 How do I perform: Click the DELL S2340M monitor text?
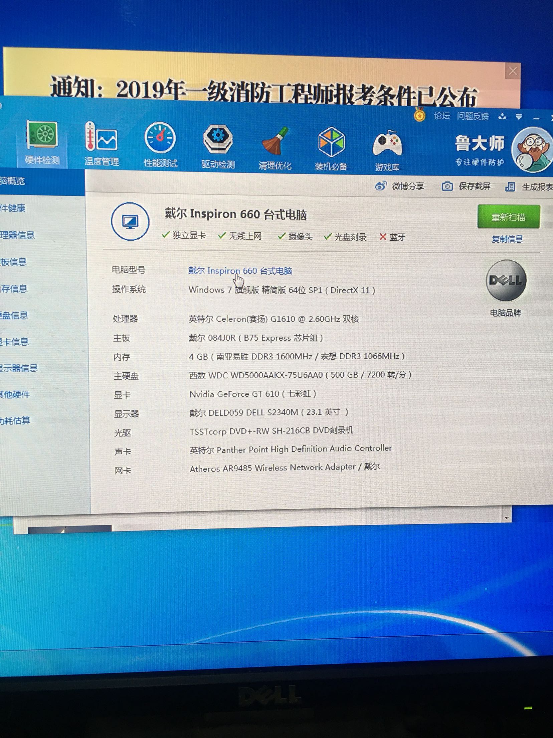269,412
